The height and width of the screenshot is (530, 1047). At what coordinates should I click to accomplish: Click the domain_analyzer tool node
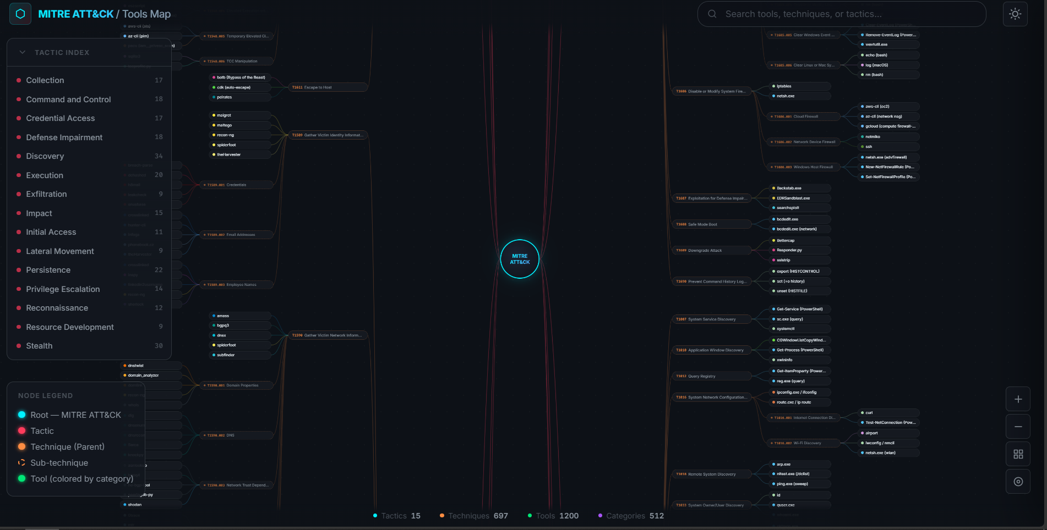pos(151,376)
